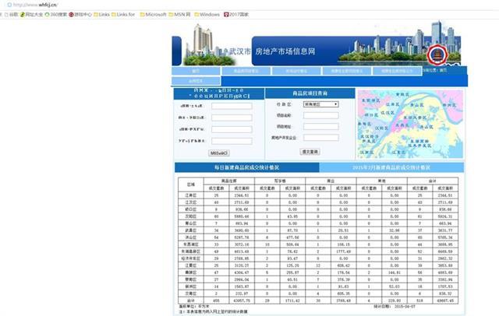Viewport: 499px width, 316px height.
Task: Click the 项目名称 input field
Action: [x=320, y=115]
